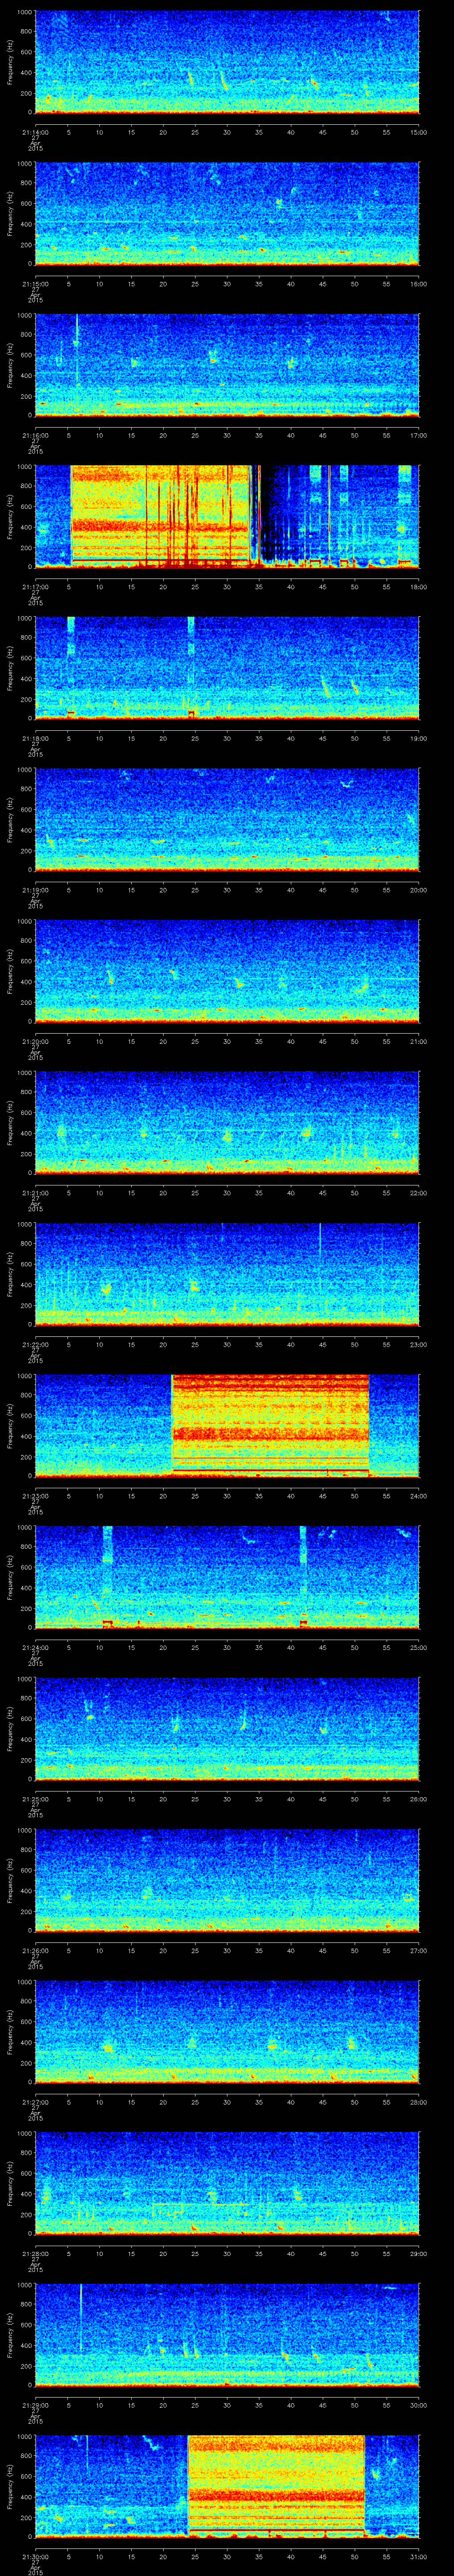Click the '21:23:00' start time label
454x2576 pixels.
tap(35, 1495)
